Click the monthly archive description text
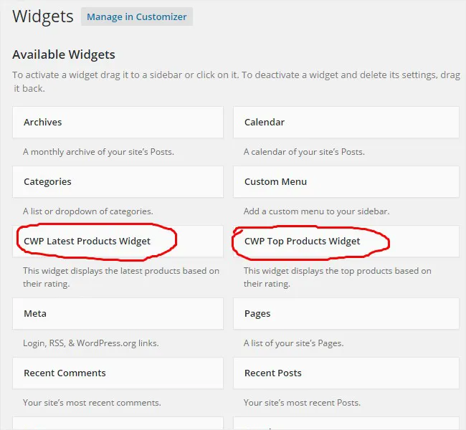The width and height of the screenshot is (466, 430). 98,152
